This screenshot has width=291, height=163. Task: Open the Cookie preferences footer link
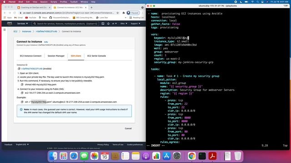(x=135, y=145)
